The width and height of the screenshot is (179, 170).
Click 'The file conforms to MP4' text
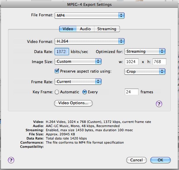point(85,142)
